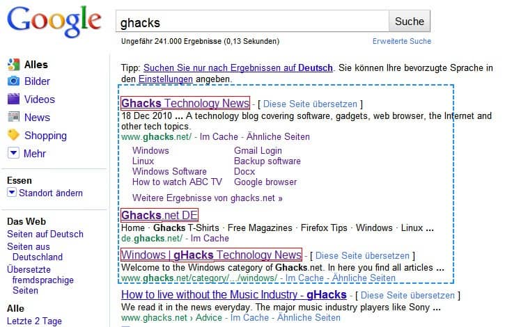Open the Google browser sitelink
Screen dimensions: 505x327
(265, 182)
